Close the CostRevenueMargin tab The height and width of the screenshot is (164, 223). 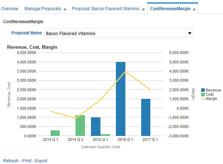coord(195,9)
